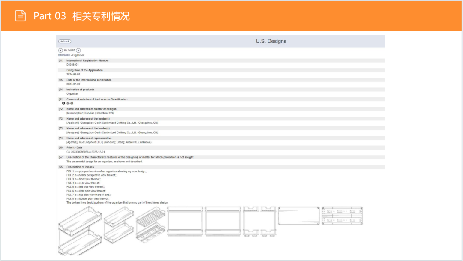Click the bottom plan view drawing
Viewport: 463px width, 261px height.
[x=342, y=216]
